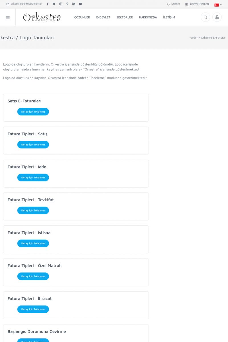The width and height of the screenshot is (228, 342).
Task: Open İndirme Merkezi download center
Action: (197, 4)
